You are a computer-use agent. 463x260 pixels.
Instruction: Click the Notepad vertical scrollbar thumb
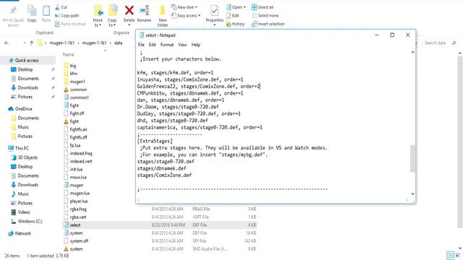pyautogui.click(x=412, y=159)
